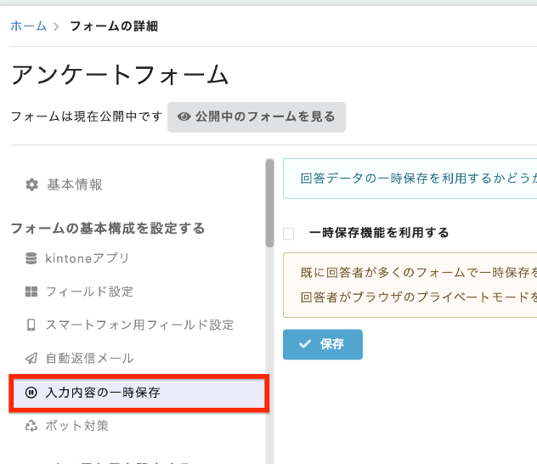
Task: Click the sidebar vertical scrollbar thumb
Action: 270,203
